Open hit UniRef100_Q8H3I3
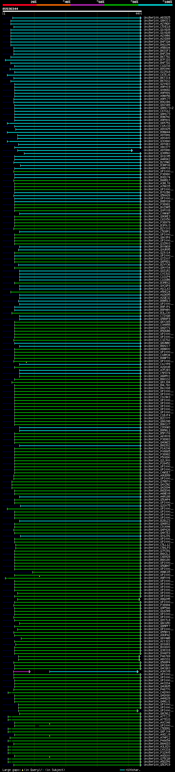175x772 pixels. coord(157,21)
